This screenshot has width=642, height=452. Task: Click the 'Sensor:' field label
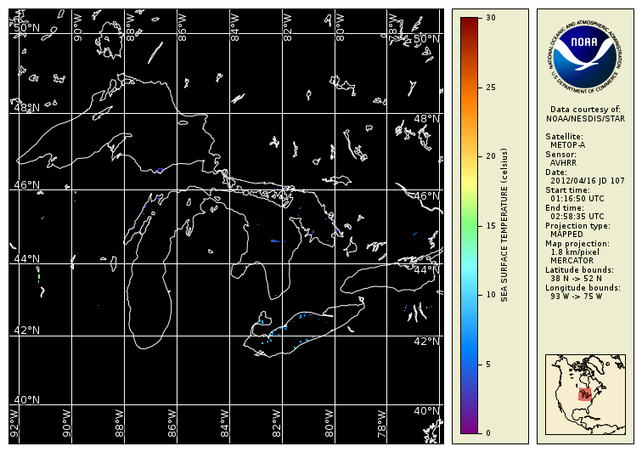click(560, 155)
